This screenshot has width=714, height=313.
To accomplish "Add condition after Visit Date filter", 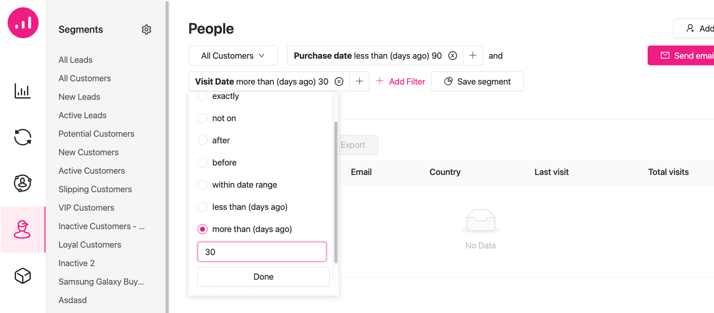I will tap(359, 82).
